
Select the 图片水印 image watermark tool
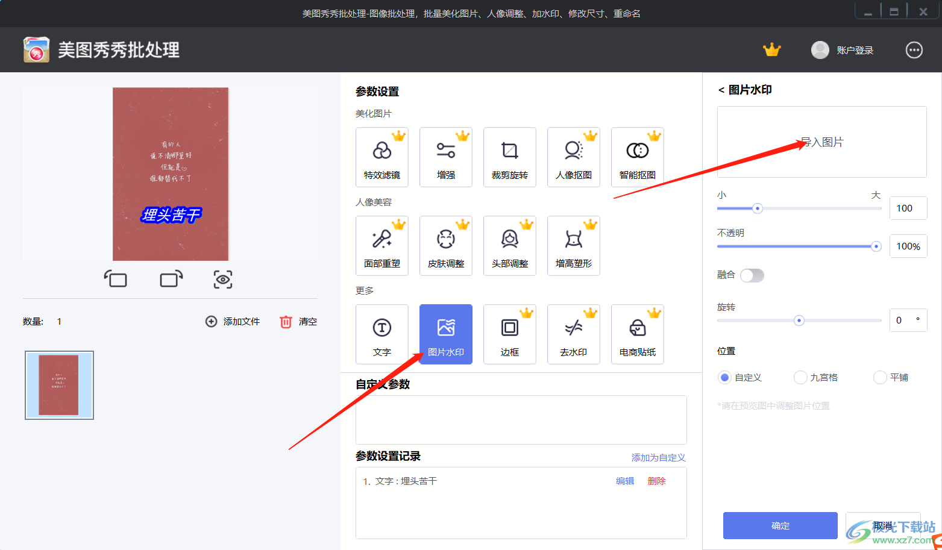446,334
